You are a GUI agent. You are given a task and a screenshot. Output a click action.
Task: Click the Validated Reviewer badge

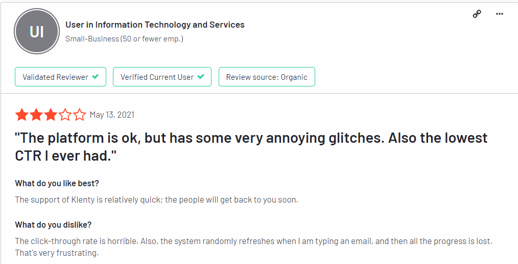60,77
